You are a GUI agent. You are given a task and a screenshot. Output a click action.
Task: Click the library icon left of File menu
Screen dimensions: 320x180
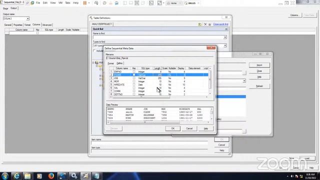tap(32, 3)
